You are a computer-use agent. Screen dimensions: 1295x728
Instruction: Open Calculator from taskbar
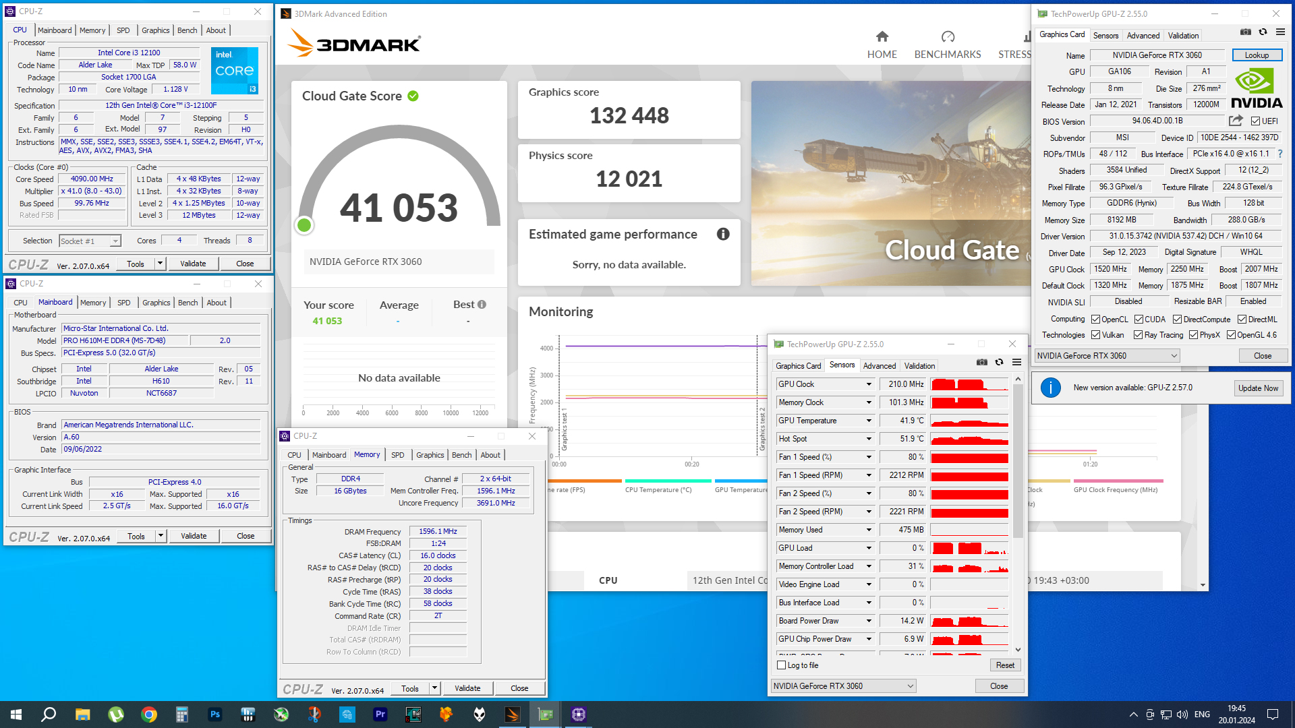[181, 715]
